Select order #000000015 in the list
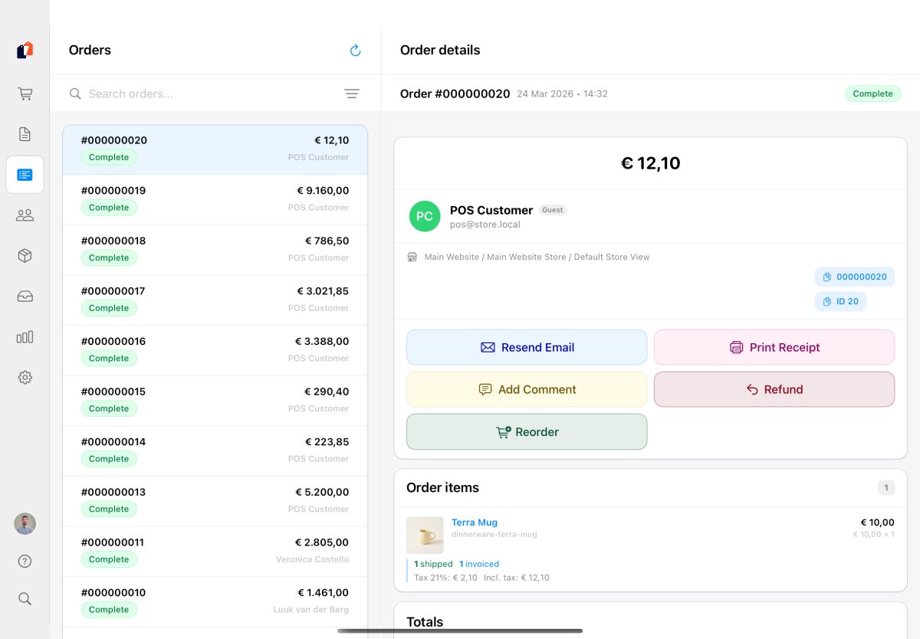920x639 pixels. coord(215,399)
